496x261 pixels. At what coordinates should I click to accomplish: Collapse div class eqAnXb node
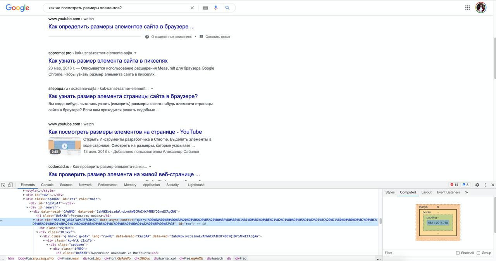click(x=24, y=199)
